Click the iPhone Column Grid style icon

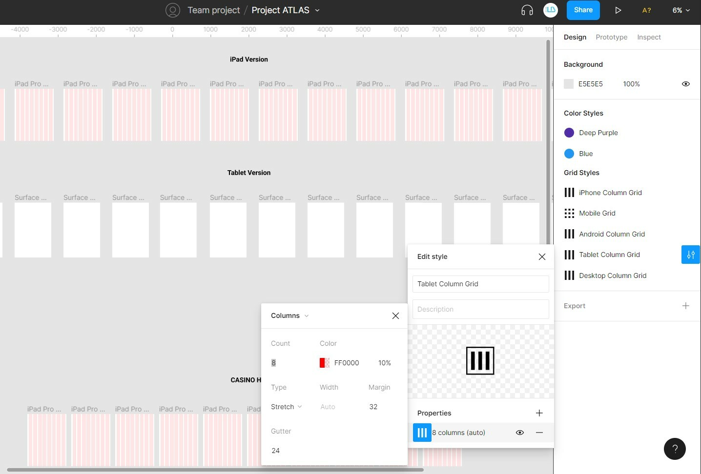[569, 193]
